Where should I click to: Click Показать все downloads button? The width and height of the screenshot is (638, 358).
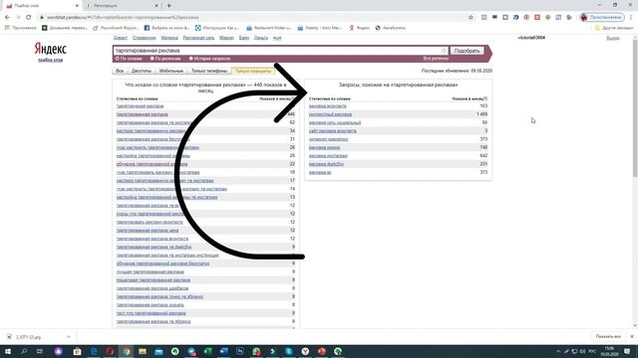point(608,336)
